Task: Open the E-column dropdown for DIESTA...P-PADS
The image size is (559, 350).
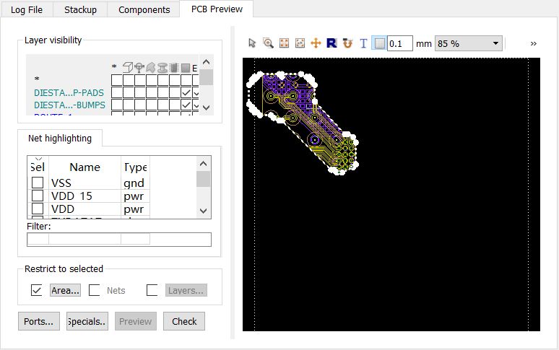Action: 196,93
